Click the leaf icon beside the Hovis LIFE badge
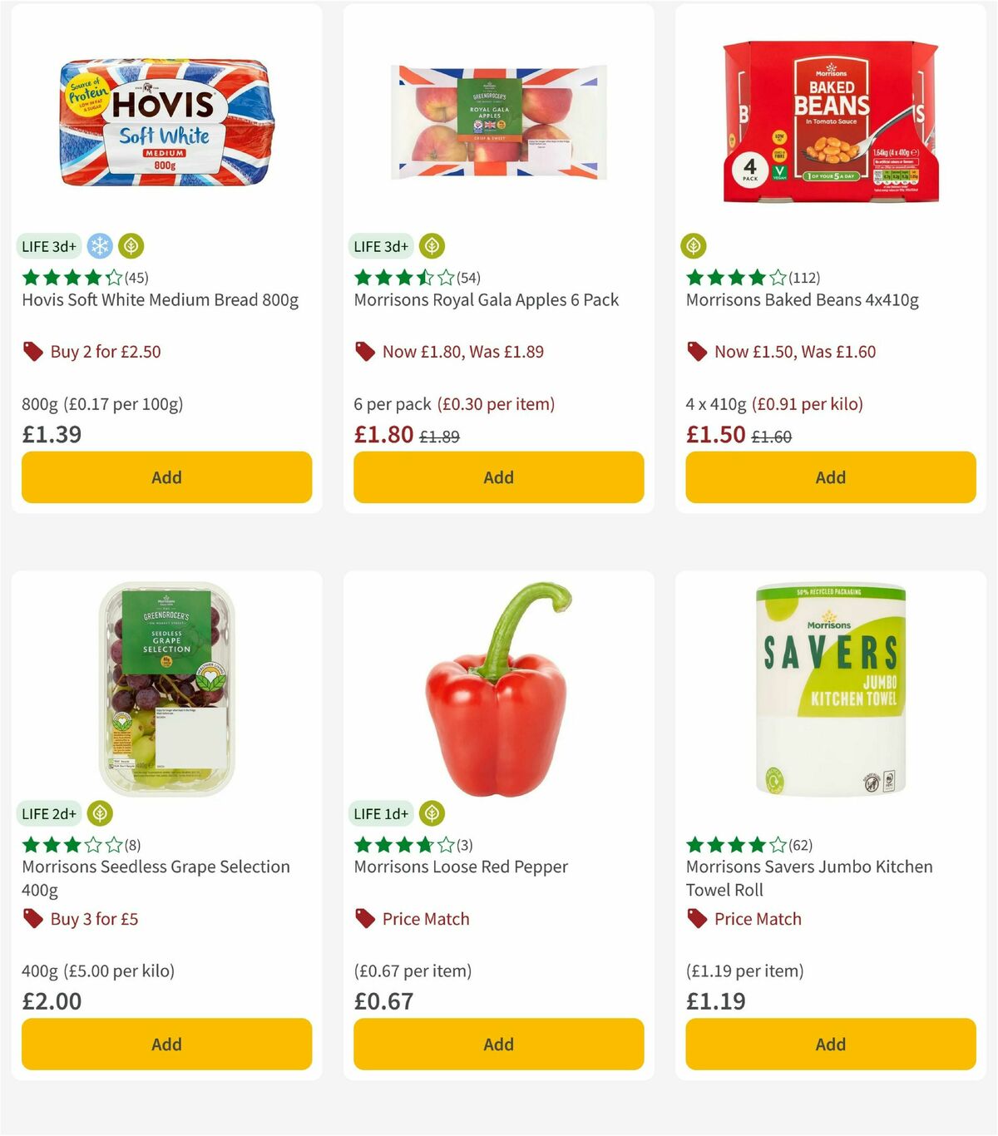The width and height of the screenshot is (998, 1136). click(130, 246)
